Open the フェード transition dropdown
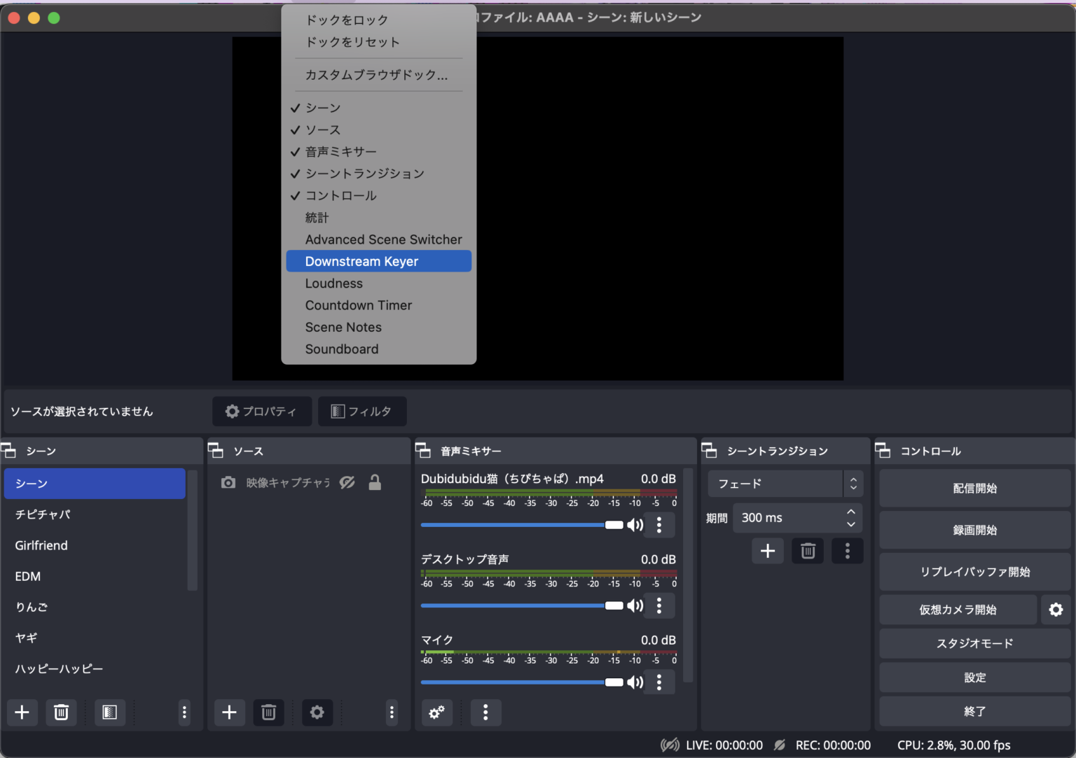 778,483
